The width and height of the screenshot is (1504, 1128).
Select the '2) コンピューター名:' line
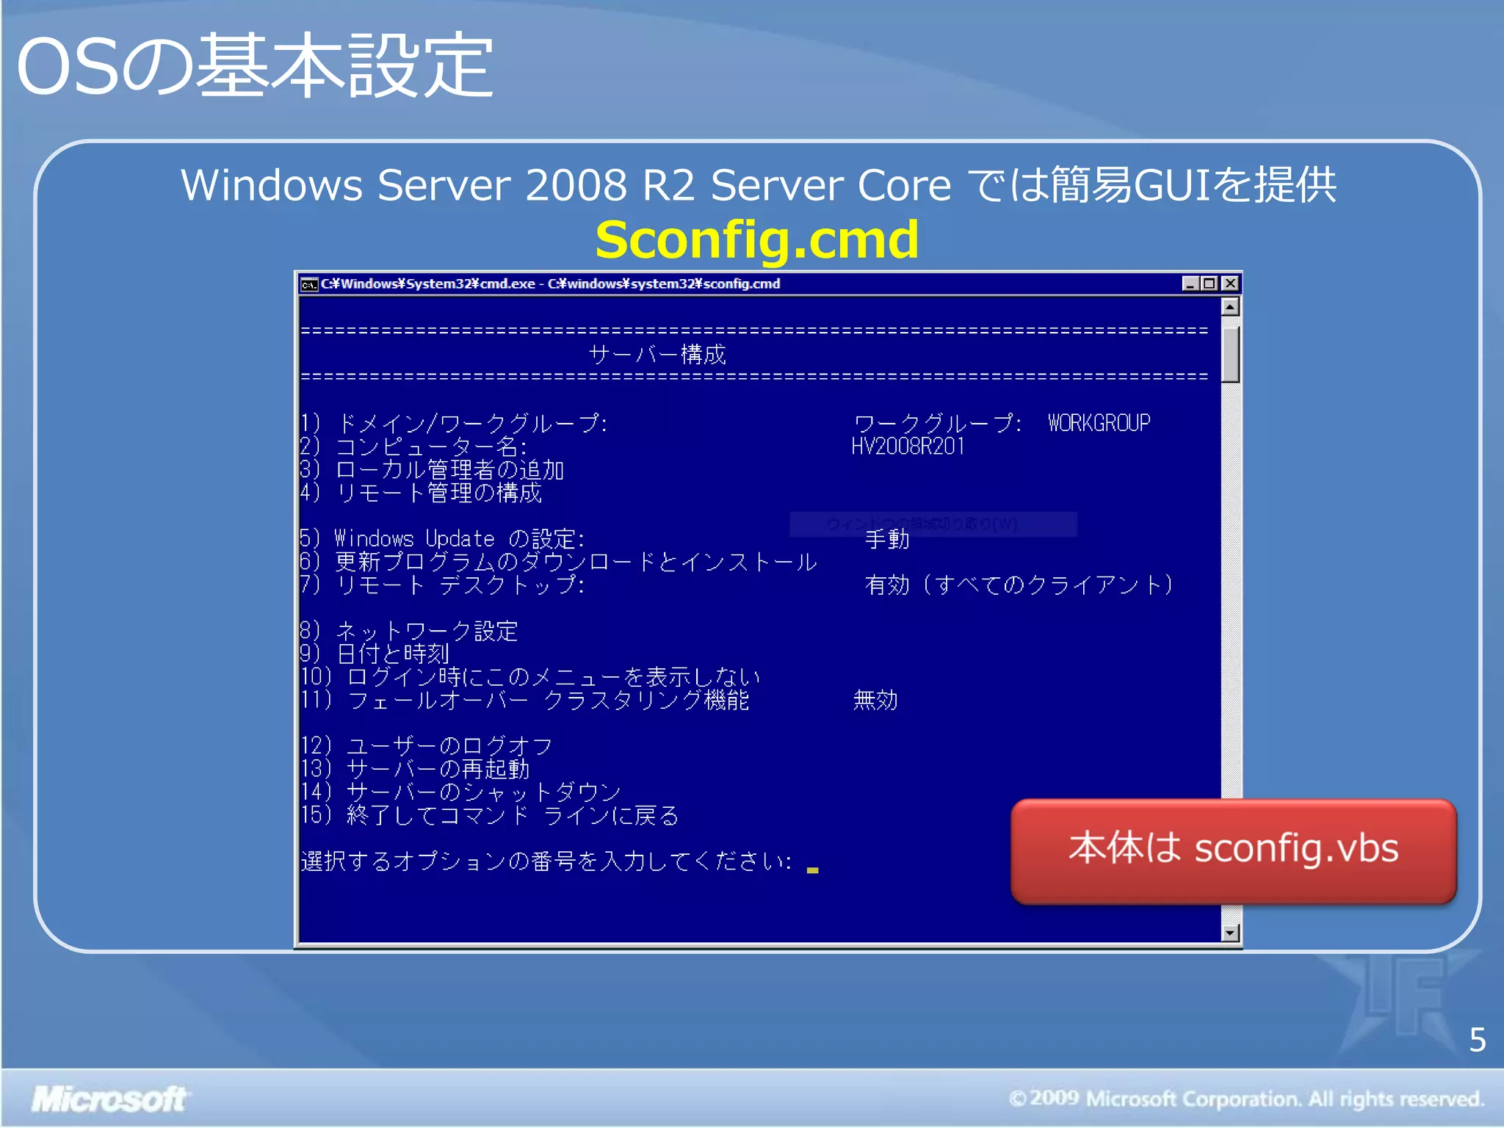coord(413,446)
